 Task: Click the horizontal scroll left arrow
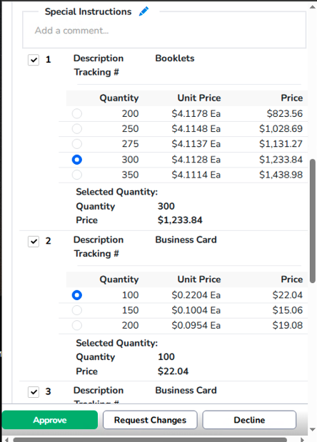pos(7,439)
